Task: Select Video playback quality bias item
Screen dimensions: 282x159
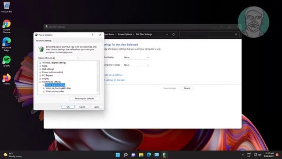Action: tap(58, 88)
